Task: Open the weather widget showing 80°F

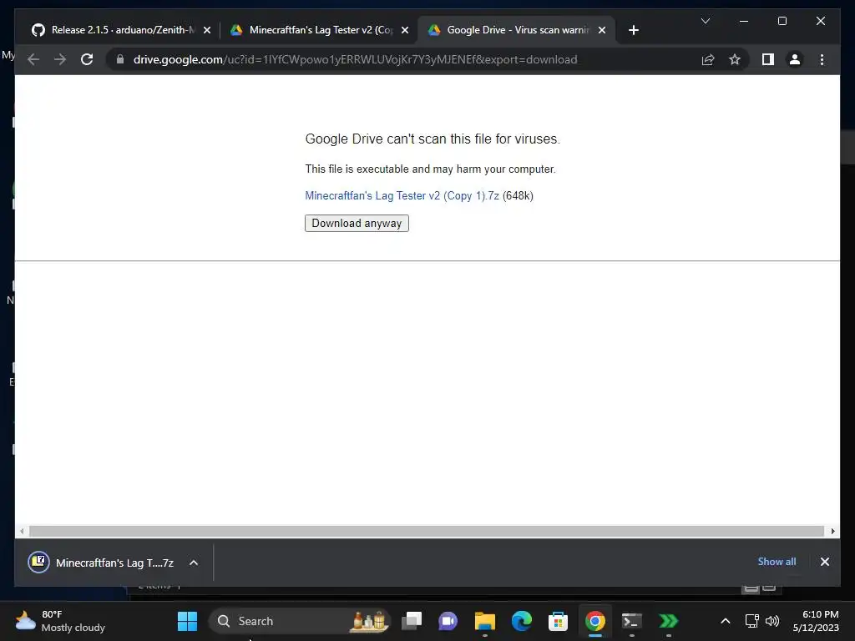Action: (60, 621)
